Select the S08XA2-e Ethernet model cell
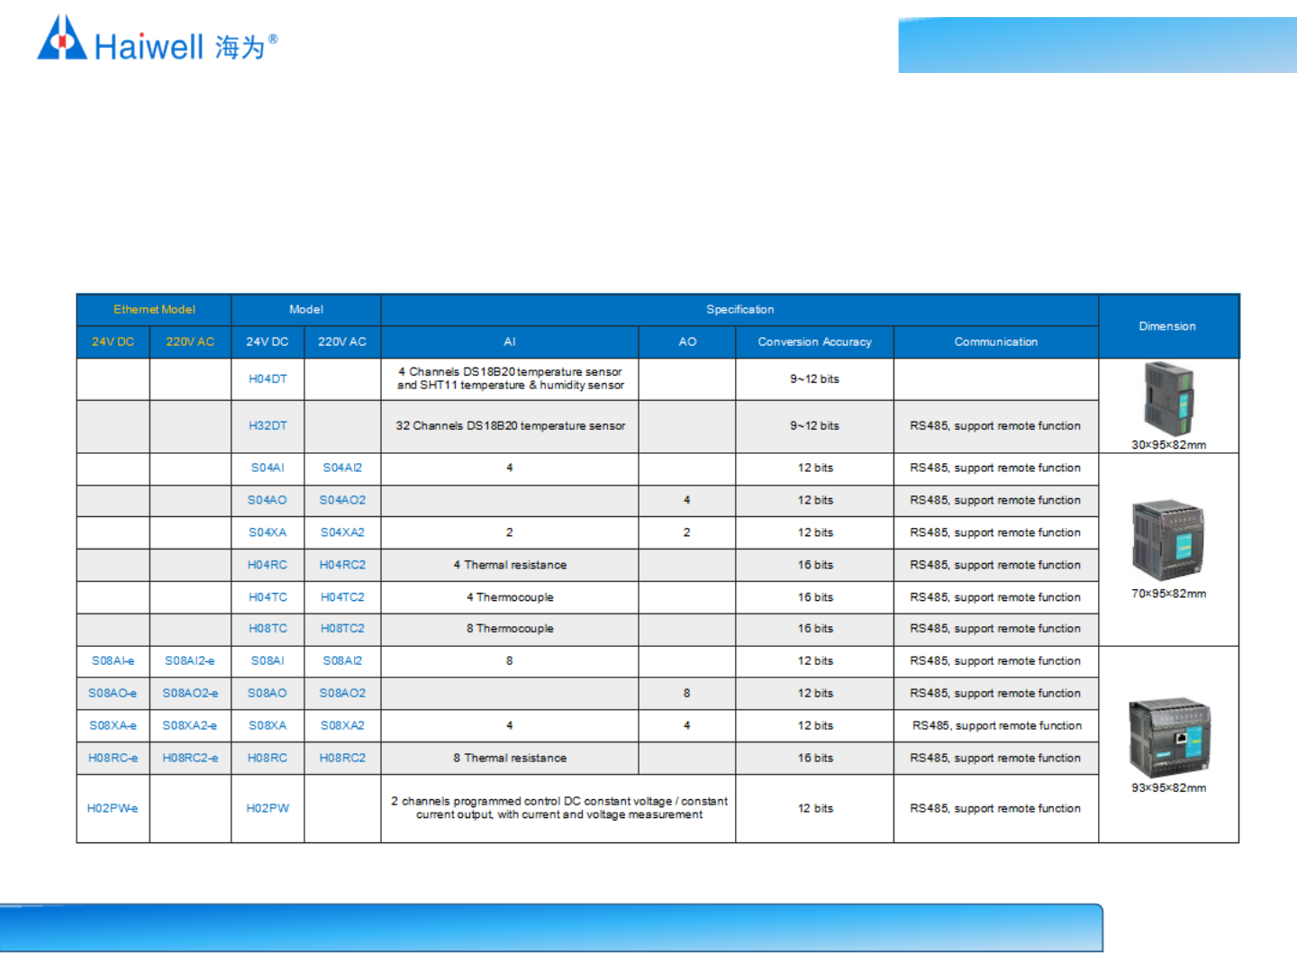Viewport: 1297px width, 973px height. pyautogui.click(x=190, y=726)
